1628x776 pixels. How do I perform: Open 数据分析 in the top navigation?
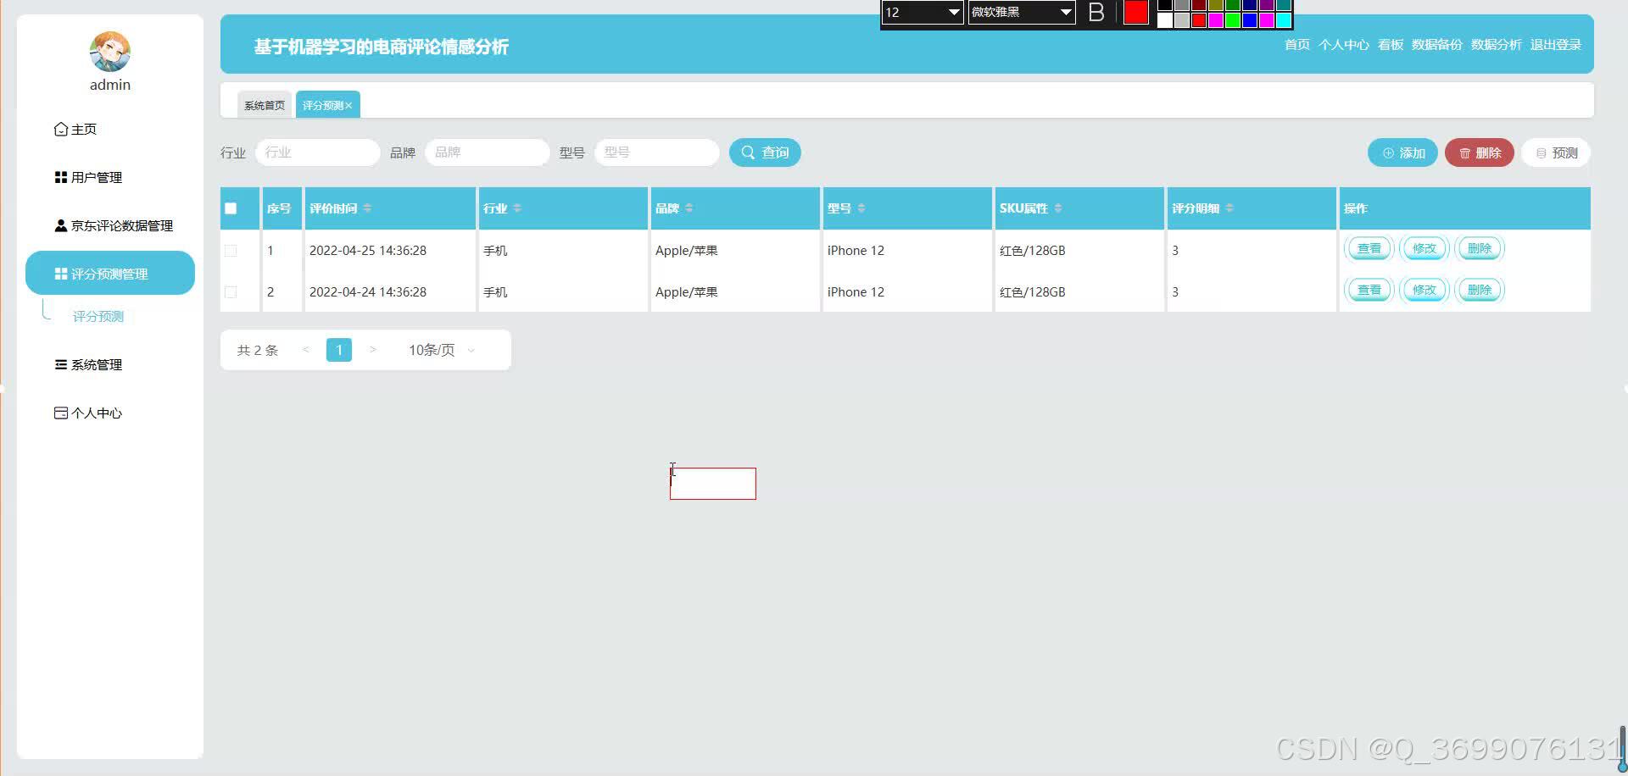(x=1497, y=45)
